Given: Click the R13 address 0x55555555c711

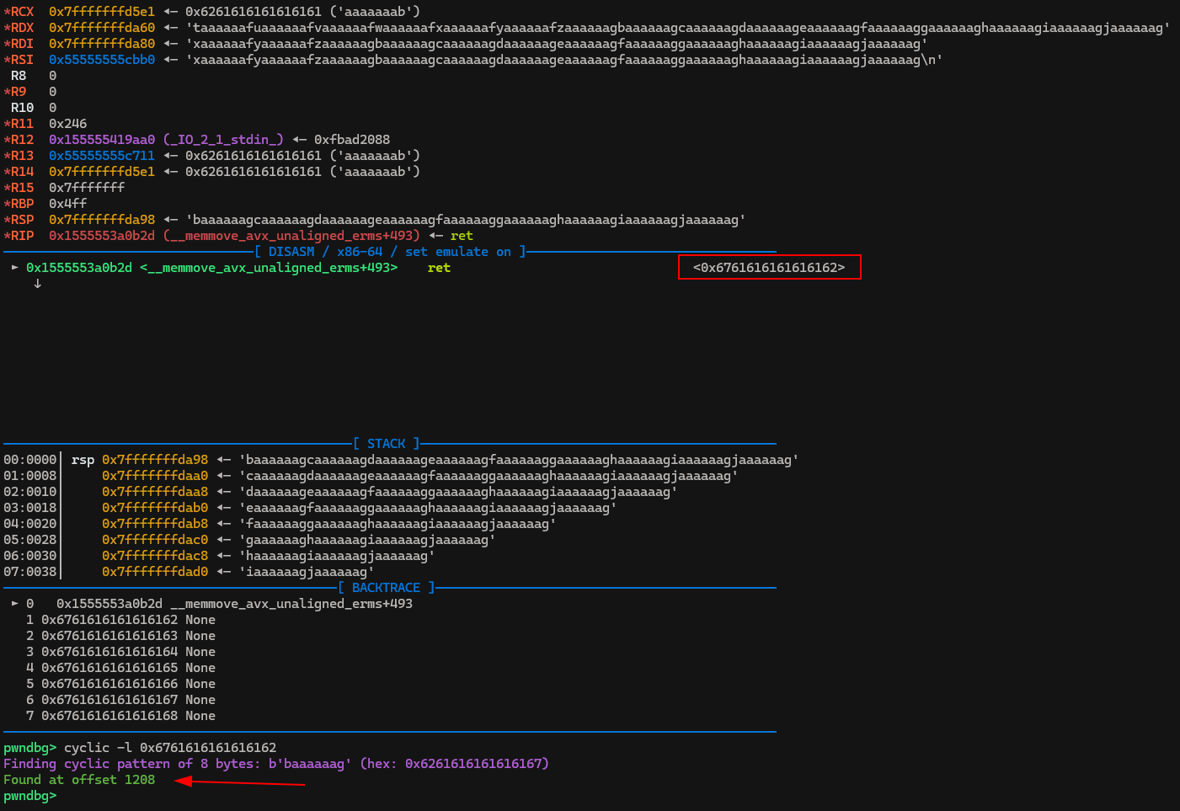Looking at the screenshot, I should pyautogui.click(x=102, y=156).
